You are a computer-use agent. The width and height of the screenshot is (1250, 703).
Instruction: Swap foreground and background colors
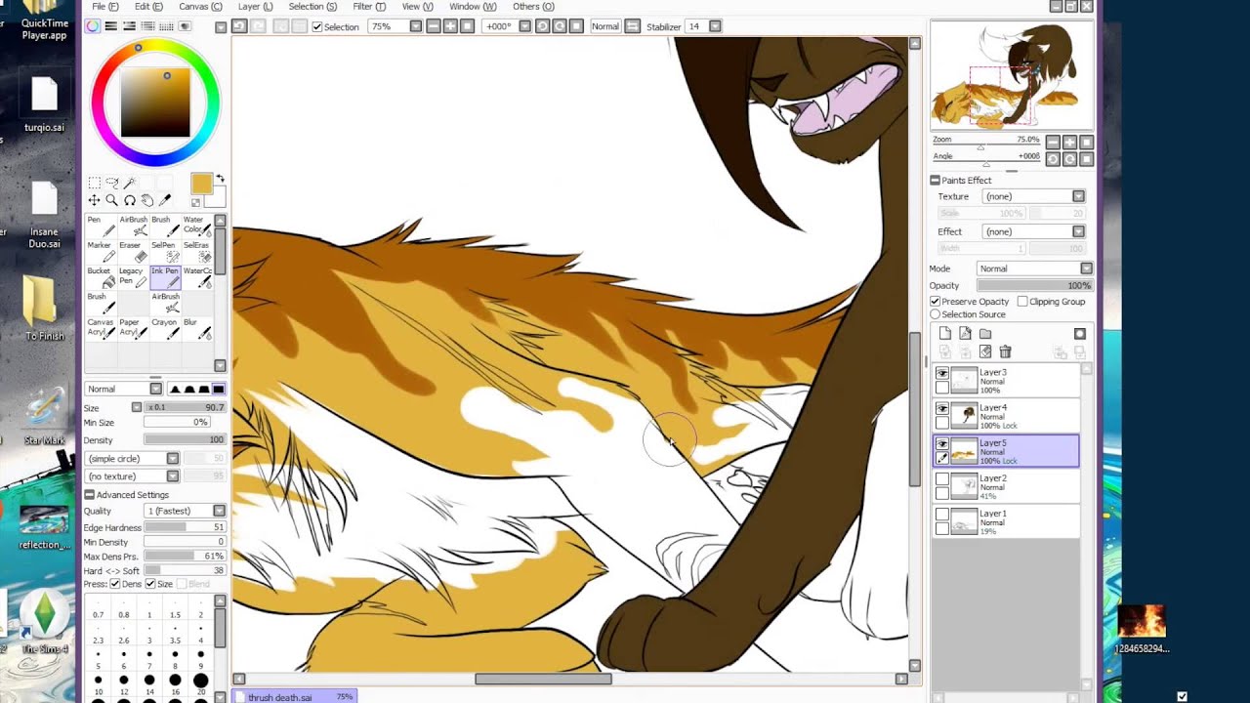[x=220, y=179]
